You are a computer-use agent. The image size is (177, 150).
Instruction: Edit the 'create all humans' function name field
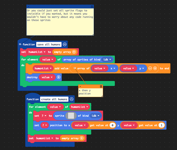point(54,99)
